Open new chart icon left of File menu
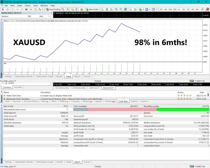This screenshot has height=168, width=210. 2,6
